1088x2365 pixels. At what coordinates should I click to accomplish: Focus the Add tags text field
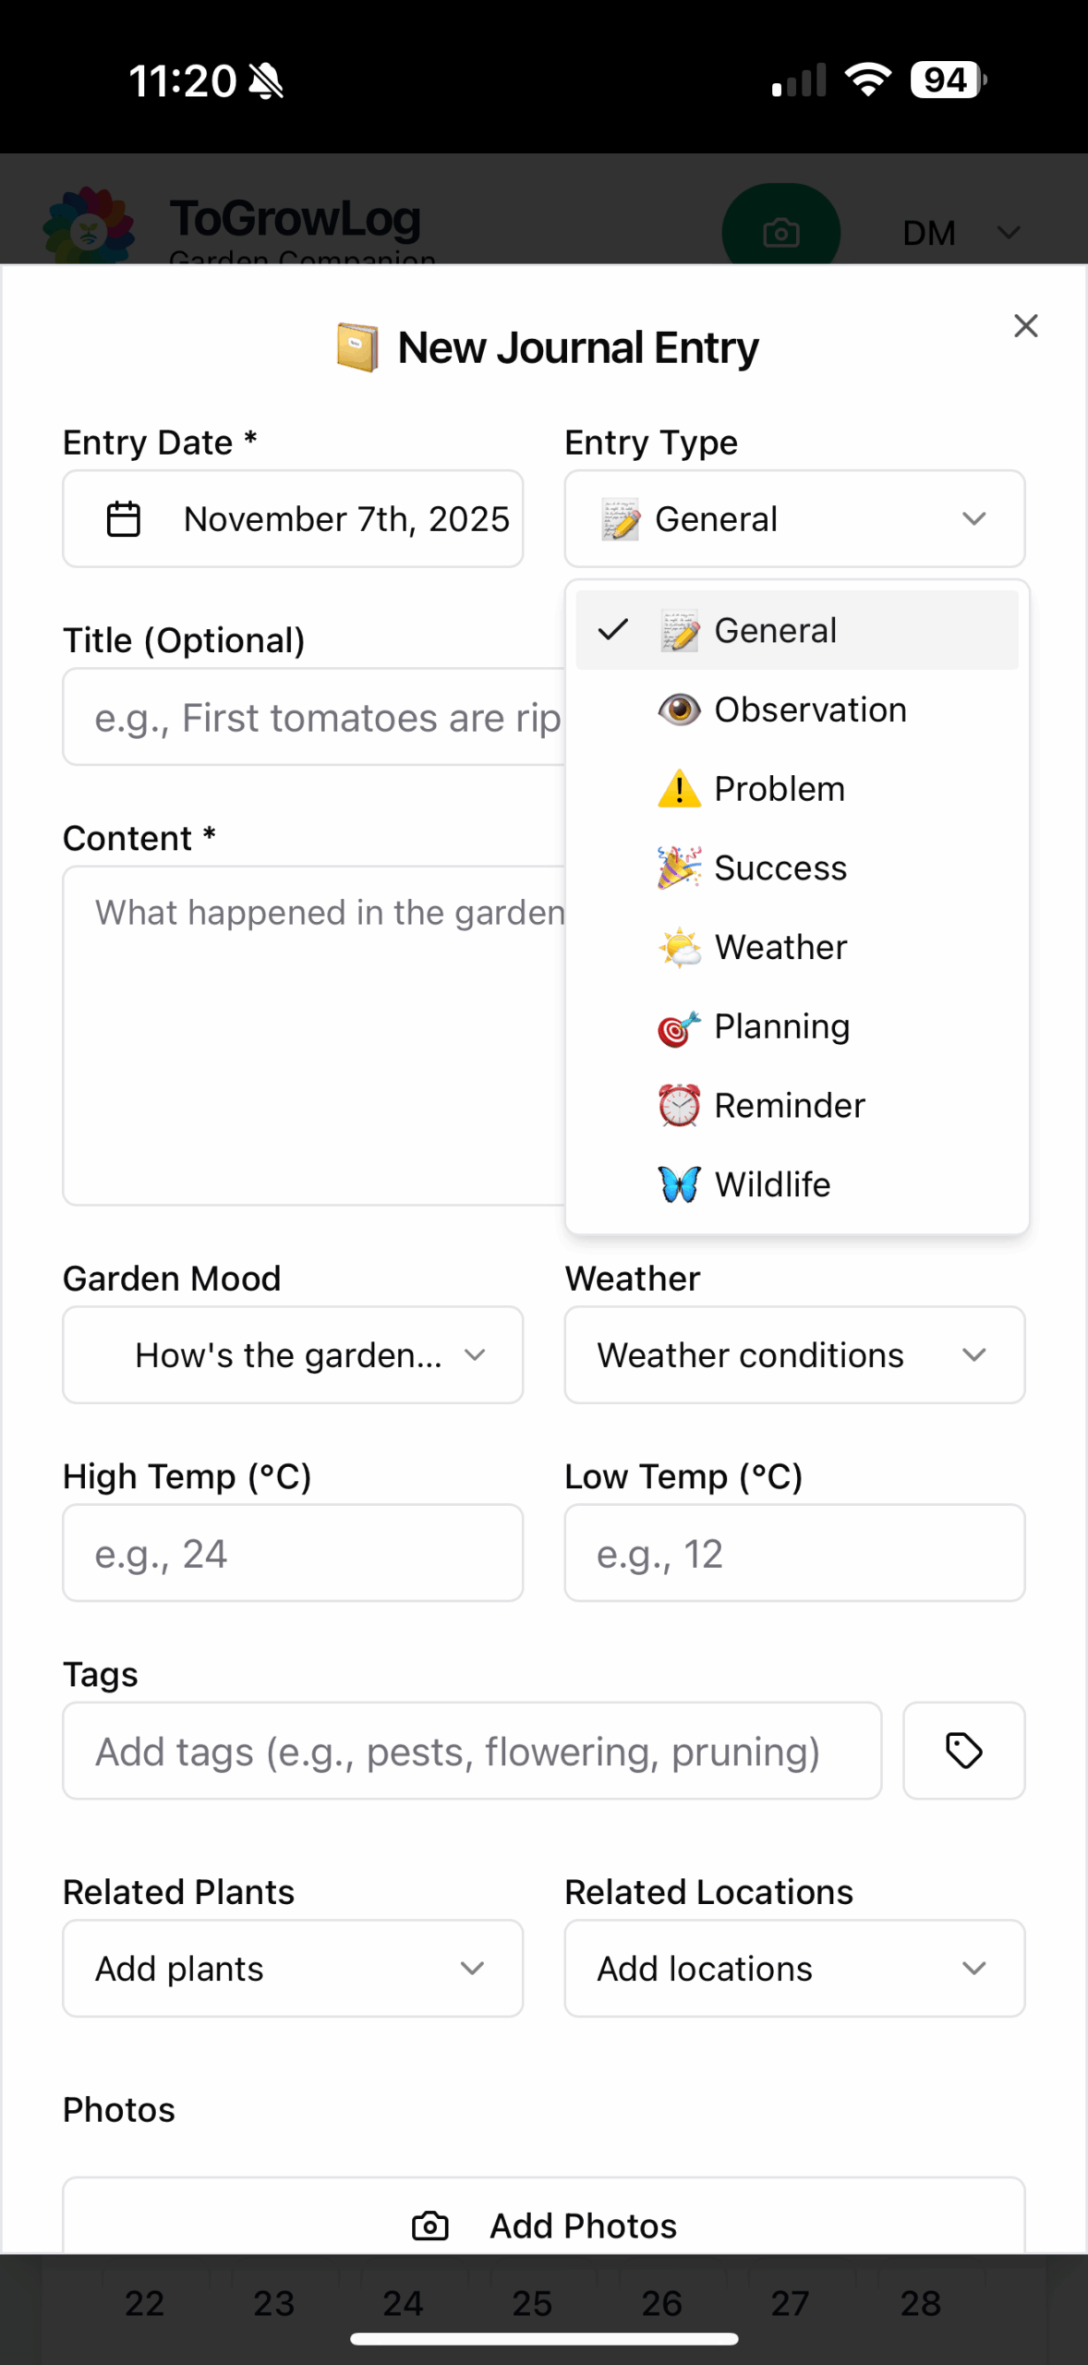pyautogui.click(x=472, y=1751)
